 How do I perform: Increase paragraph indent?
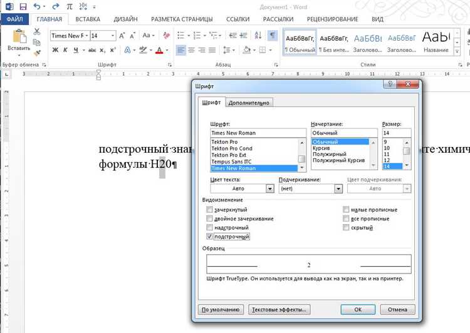[243, 36]
